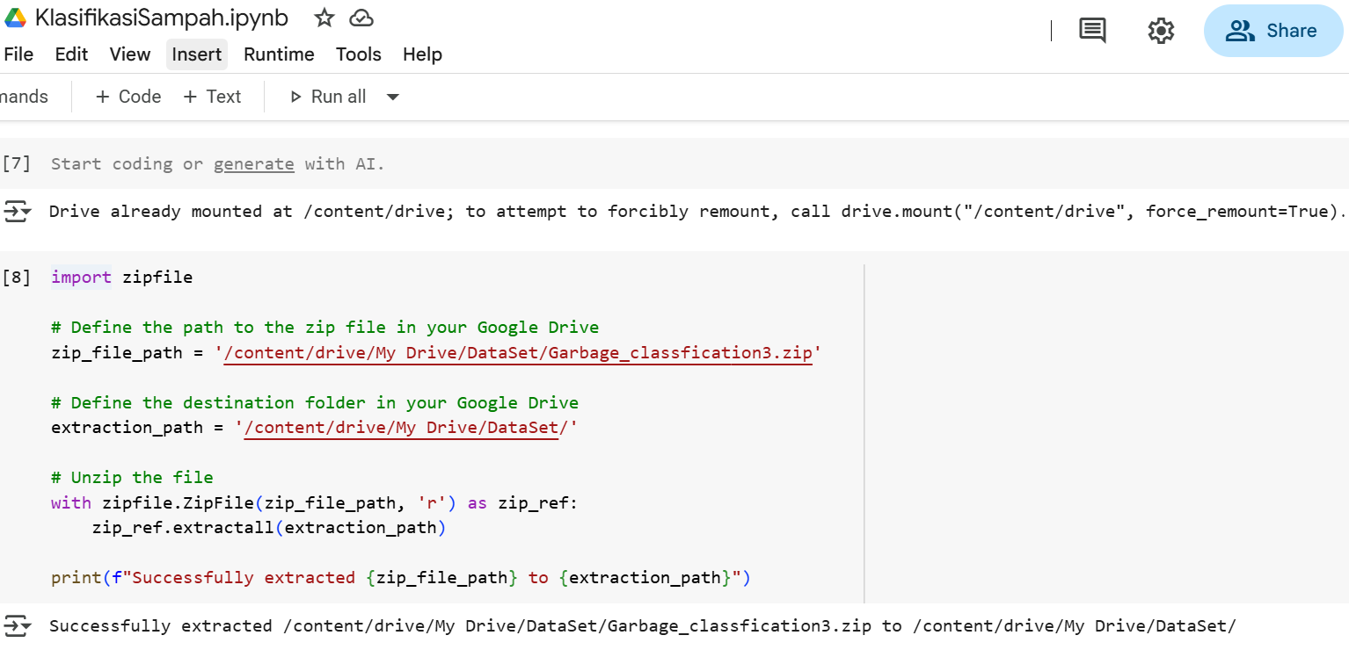Open the settings gear icon
Viewport: 1349px width, 657px height.
tap(1162, 31)
